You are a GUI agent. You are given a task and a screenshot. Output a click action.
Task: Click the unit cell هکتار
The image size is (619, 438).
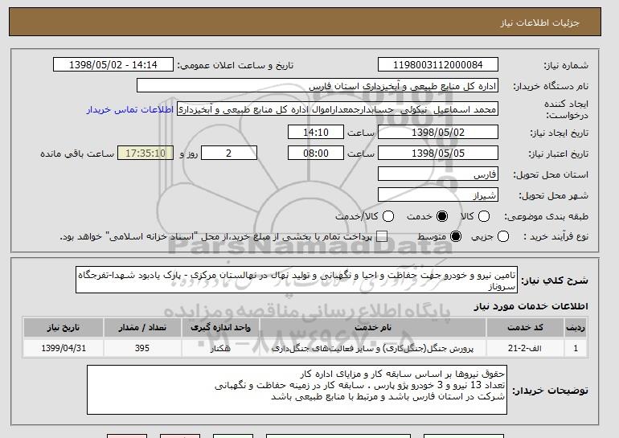pyautogui.click(x=220, y=348)
